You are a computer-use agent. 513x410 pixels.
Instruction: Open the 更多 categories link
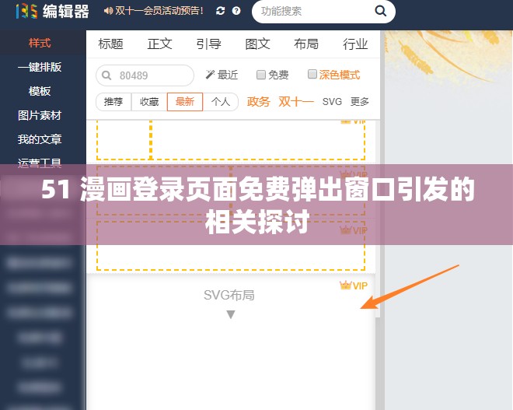coord(360,102)
